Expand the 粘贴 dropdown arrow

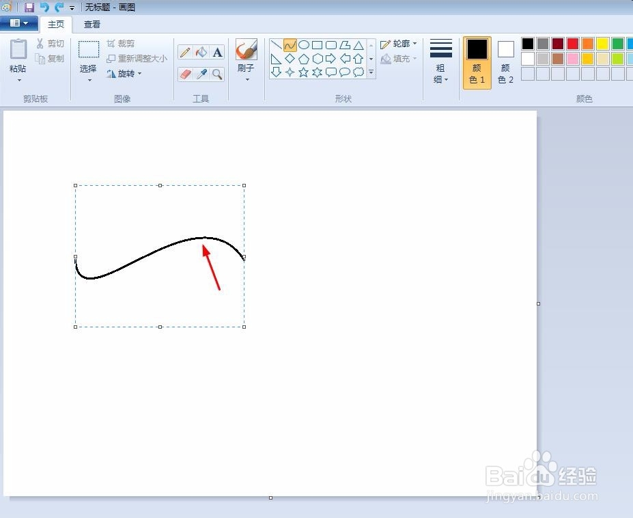pos(19,80)
